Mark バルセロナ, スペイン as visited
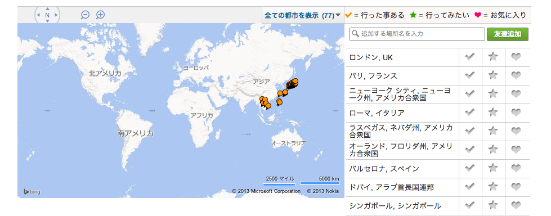551x216 pixels. pos(470,168)
